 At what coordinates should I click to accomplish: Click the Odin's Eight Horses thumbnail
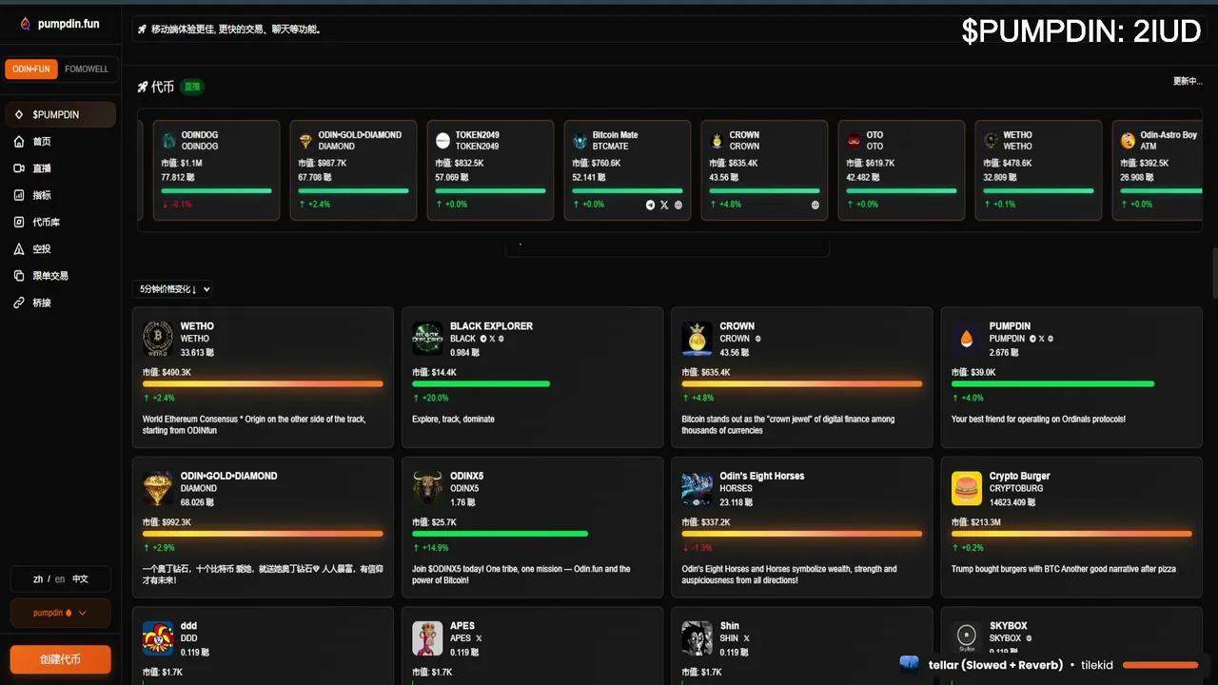pos(697,488)
